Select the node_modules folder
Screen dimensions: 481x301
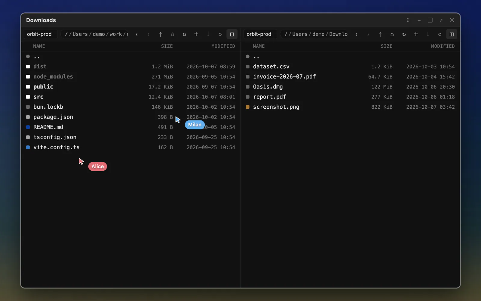(131, 77)
